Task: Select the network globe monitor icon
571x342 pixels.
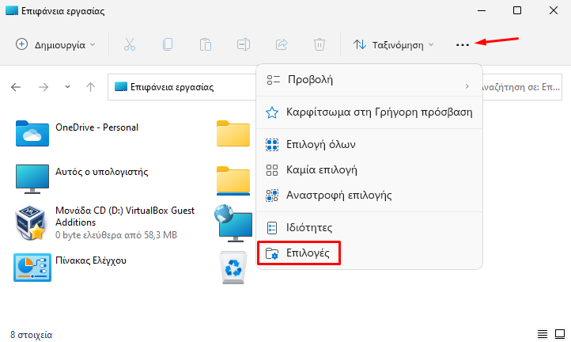Action: tap(233, 223)
